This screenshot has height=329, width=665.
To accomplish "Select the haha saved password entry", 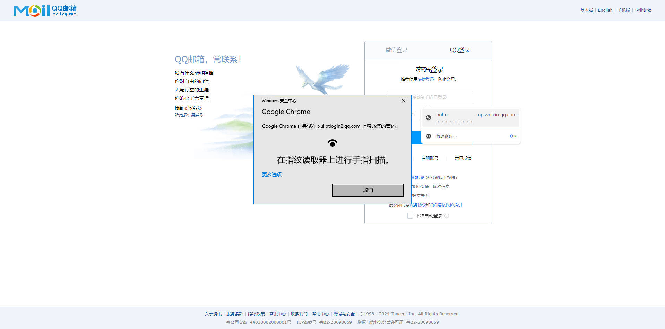I will tap(471, 118).
